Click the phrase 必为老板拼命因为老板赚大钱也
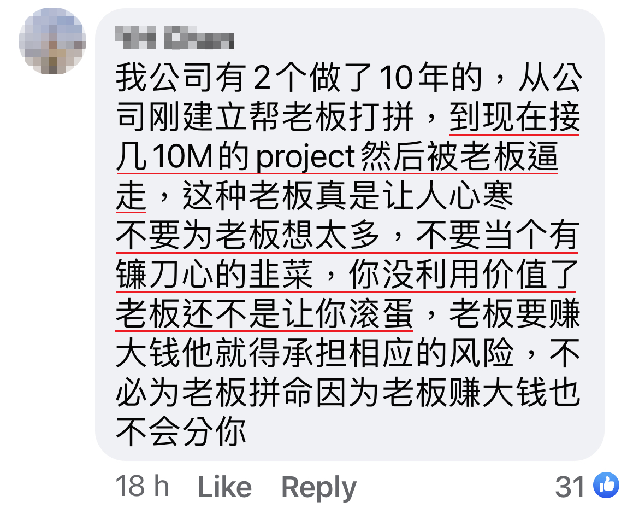Image resolution: width=639 pixels, height=508 pixels. (x=347, y=392)
